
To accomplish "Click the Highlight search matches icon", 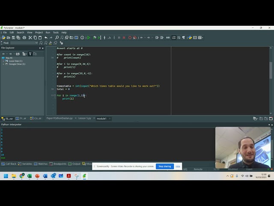I will point(51,43).
